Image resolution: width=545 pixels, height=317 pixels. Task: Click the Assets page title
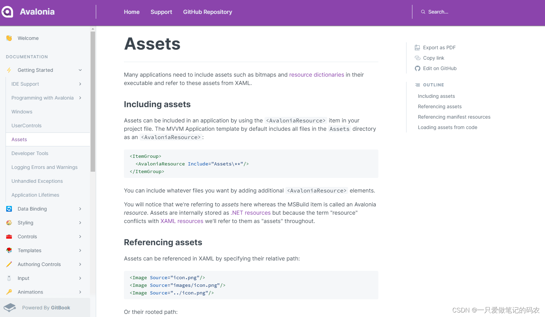(x=152, y=44)
